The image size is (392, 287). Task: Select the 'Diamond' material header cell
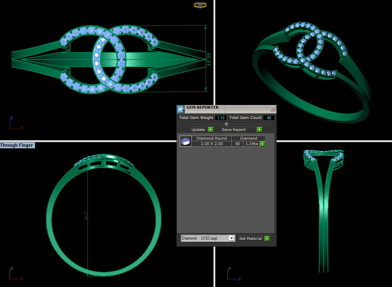[249, 138]
